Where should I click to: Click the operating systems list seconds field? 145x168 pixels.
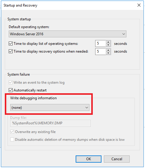coord(101,44)
